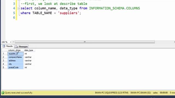Click the Results tab grid icon
Image resolution: width=175 pixels, height=98 pixels.
coord(4,46)
